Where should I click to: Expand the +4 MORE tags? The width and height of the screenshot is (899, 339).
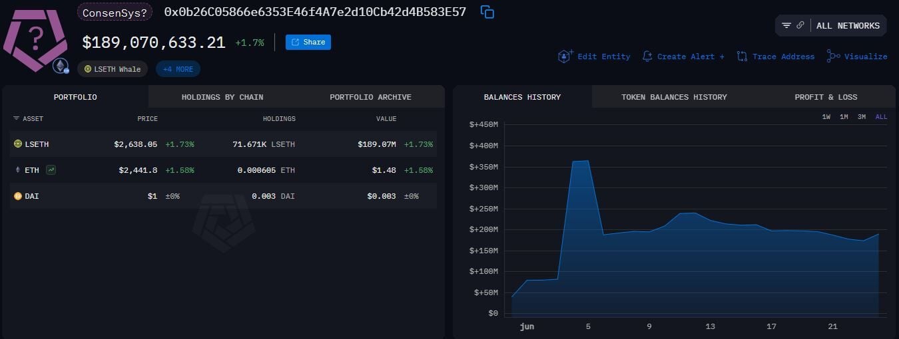[178, 69]
